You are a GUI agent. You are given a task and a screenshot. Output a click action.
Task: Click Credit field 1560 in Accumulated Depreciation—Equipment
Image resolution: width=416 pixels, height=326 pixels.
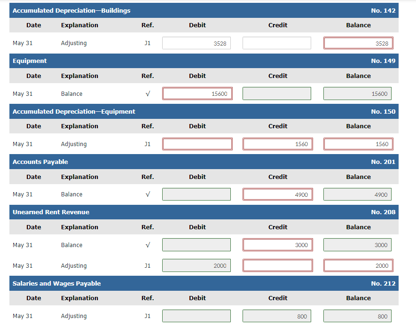pyautogui.click(x=278, y=144)
